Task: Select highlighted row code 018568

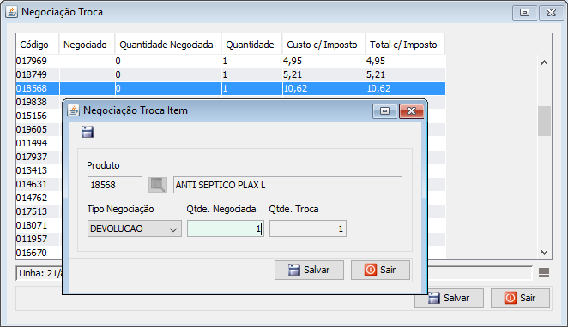Action: 231,88
